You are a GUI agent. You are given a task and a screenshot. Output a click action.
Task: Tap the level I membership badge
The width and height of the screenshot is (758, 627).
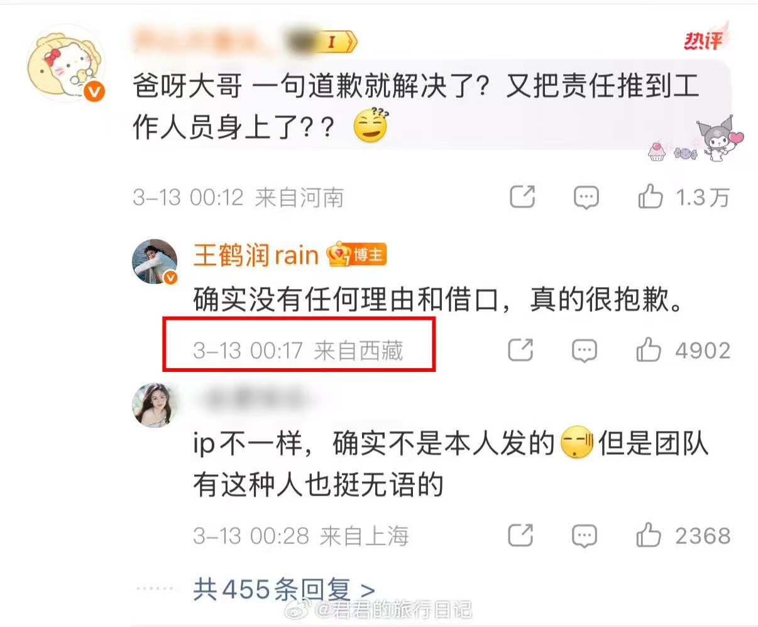(332, 43)
